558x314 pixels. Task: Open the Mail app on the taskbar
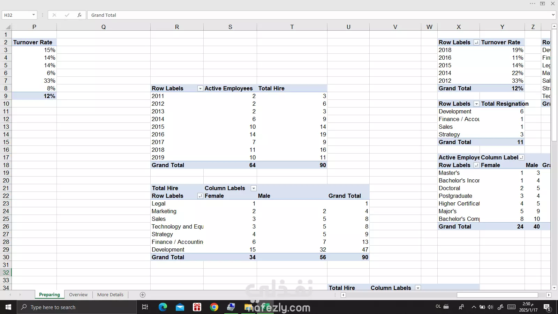tap(180, 307)
